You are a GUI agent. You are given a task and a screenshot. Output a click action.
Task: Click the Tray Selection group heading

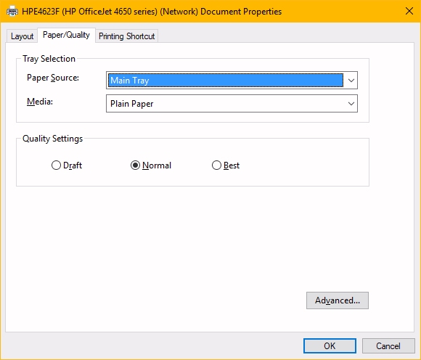49,59
